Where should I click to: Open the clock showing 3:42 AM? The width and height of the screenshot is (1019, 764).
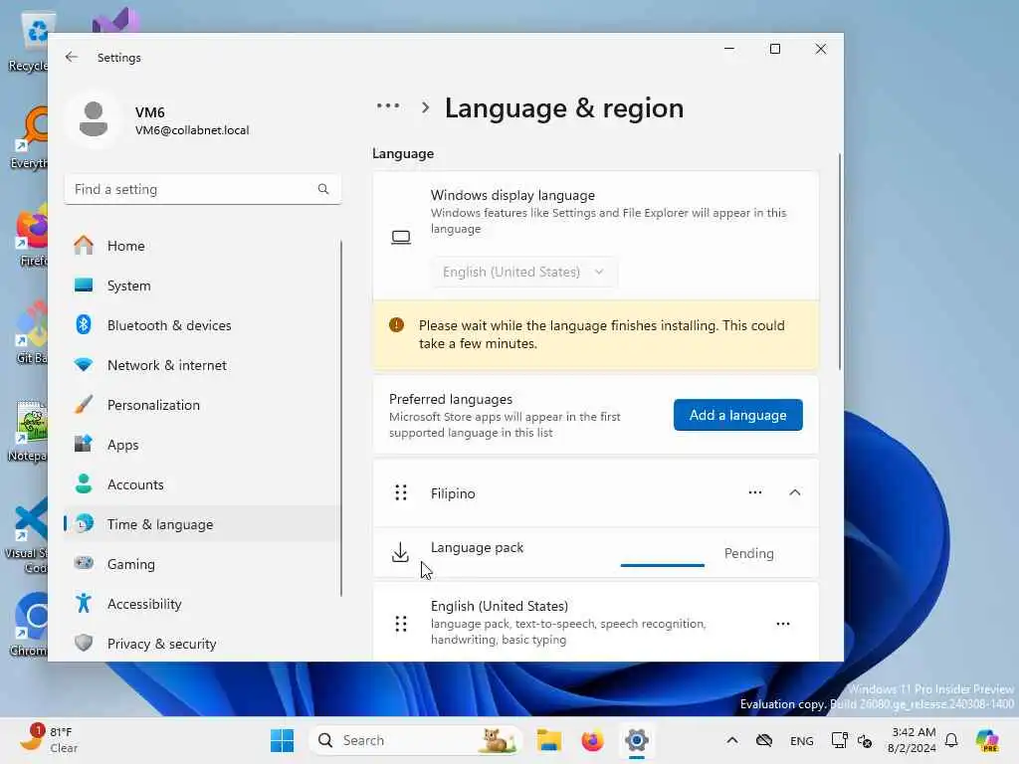pos(913,740)
